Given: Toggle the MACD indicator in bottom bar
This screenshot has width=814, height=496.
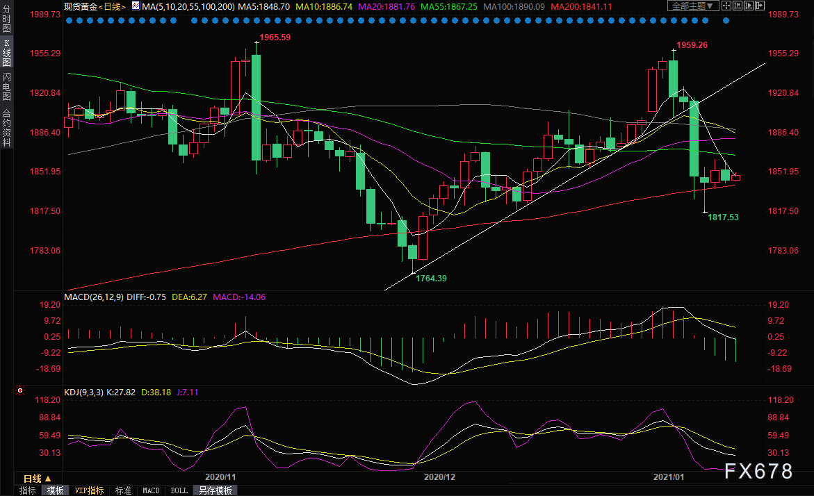Looking at the screenshot, I should point(151,490).
